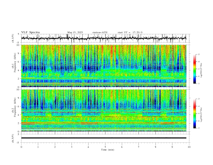The image size is (213, 165).
Task: Click the "9" tick on the time axis
Action: [172, 147]
